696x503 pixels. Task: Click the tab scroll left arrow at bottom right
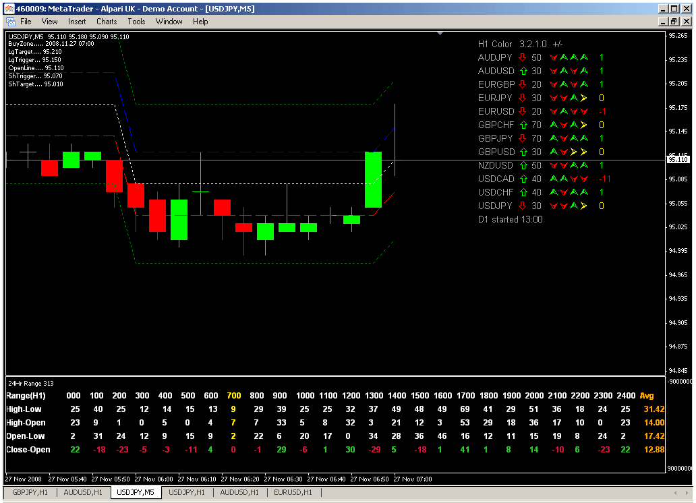tap(675, 492)
